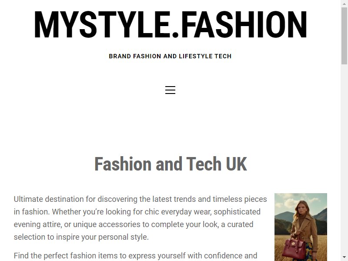Click the red handbag in the photo
Viewport: 348px width, 261px height.
click(294, 248)
